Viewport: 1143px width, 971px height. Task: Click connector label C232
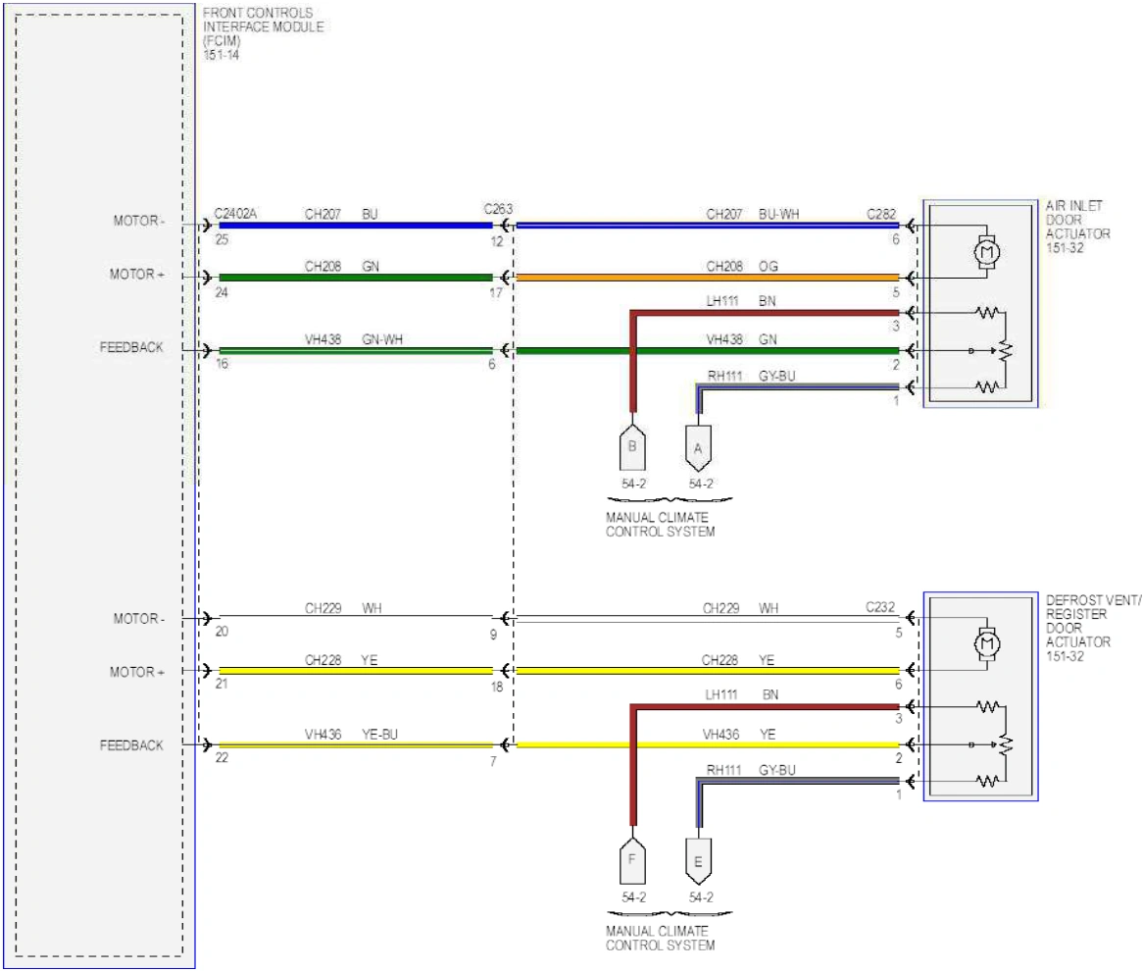click(880, 607)
